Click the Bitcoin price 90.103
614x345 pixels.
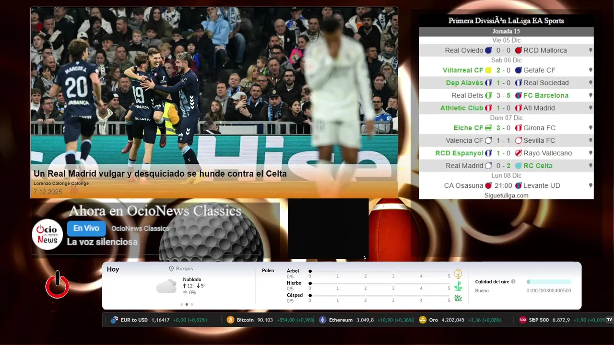coord(265,320)
